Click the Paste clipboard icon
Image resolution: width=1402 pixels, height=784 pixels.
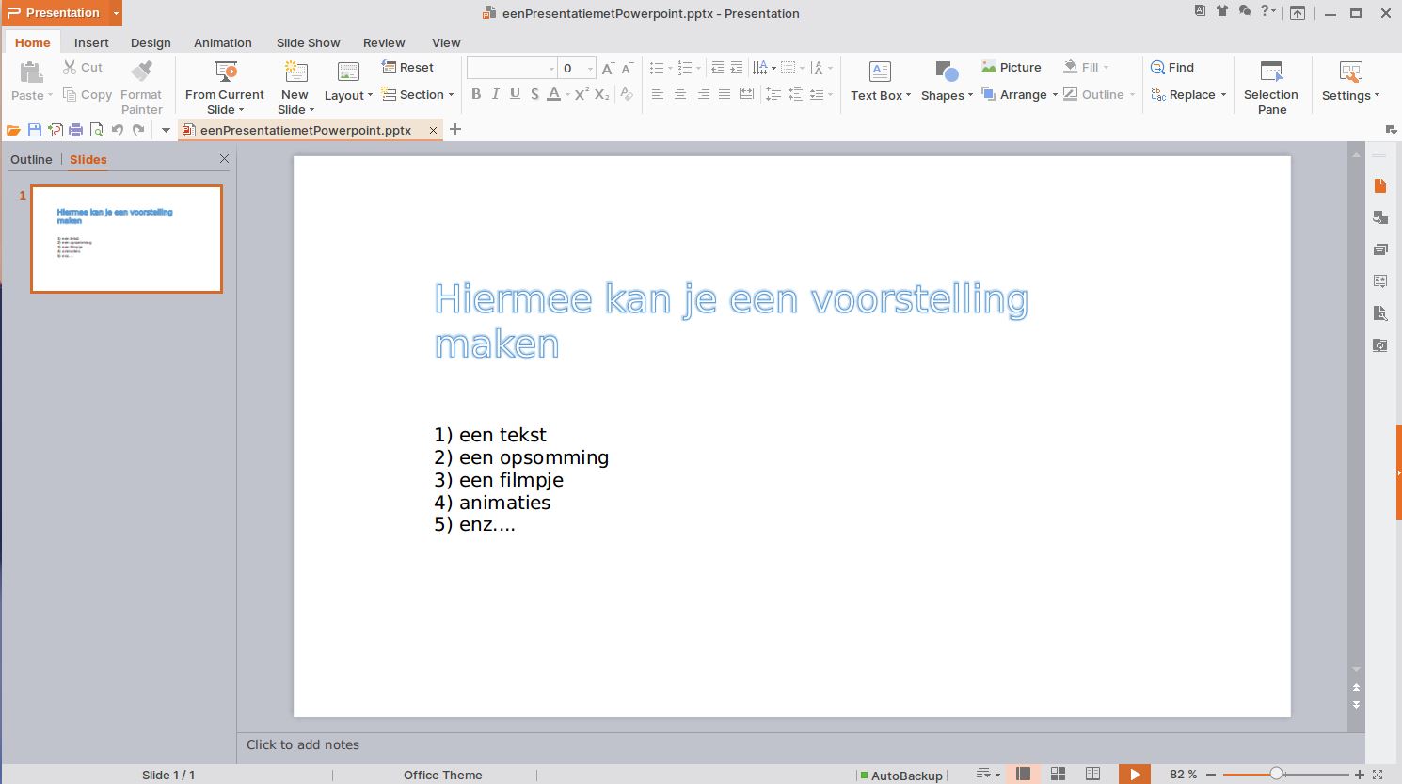coord(32,72)
